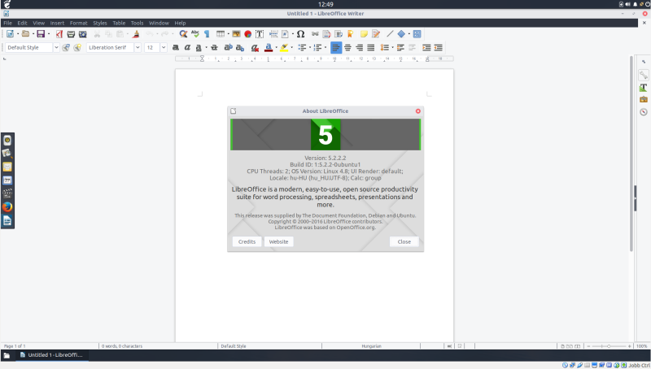Launch Firefox from the left dock
The width and height of the screenshot is (651, 369).
pos(7,206)
